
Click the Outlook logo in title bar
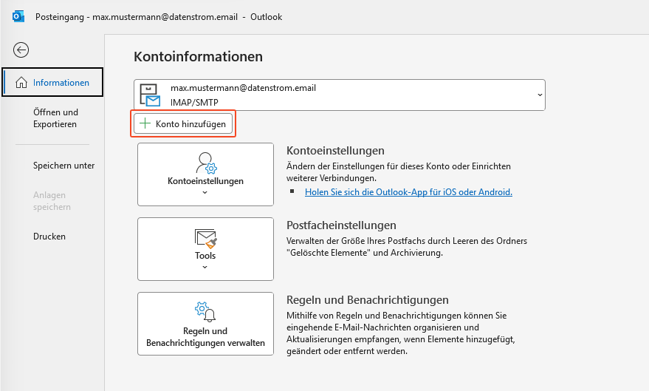18,16
